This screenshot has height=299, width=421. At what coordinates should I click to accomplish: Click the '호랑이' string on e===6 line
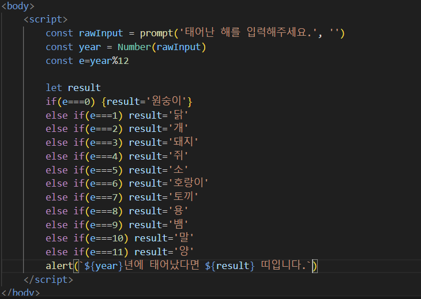(188, 183)
